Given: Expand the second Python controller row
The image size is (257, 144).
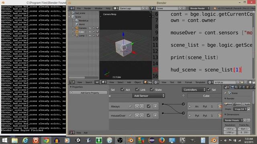Looking at the screenshot, I should click(x=190, y=116).
